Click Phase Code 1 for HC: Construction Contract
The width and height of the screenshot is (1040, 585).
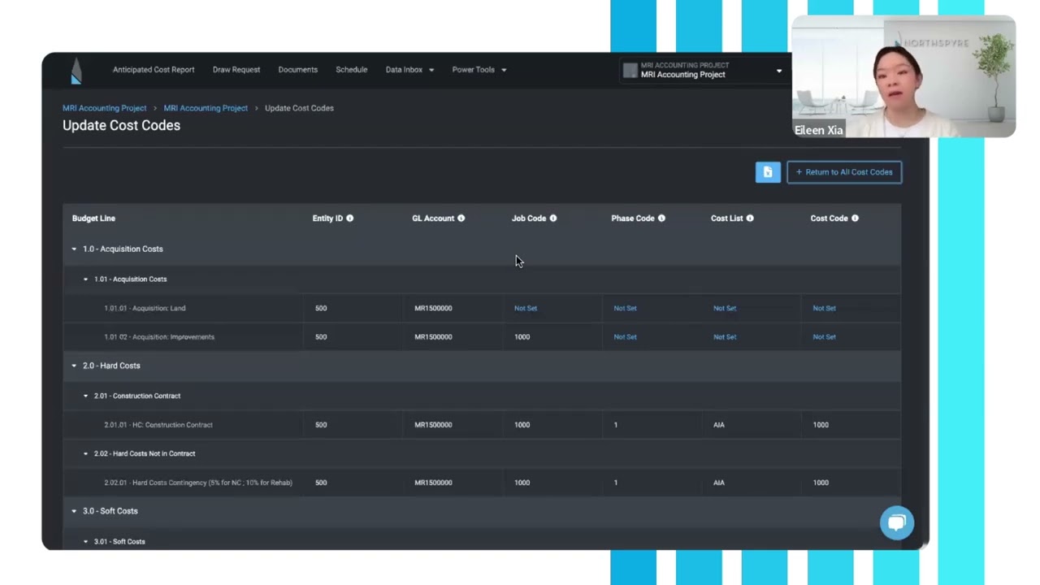click(616, 425)
